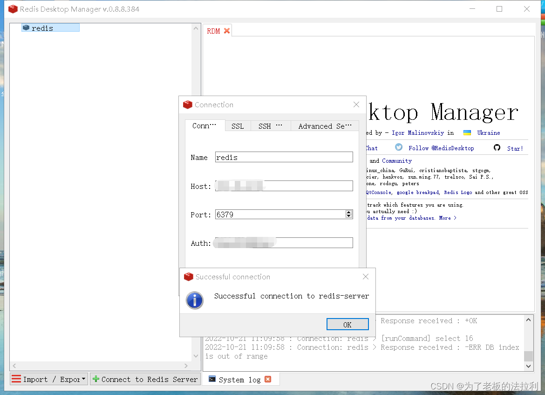This screenshot has height=395, width=545.
Task: Select the Conn… tab in Connection dialog
Action: click(x=204, y=125)
